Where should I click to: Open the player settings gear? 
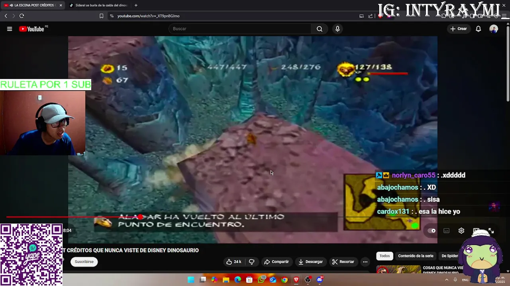461,230
